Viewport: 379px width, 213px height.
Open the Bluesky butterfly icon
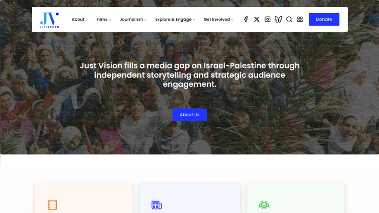(x=278, y=20)
